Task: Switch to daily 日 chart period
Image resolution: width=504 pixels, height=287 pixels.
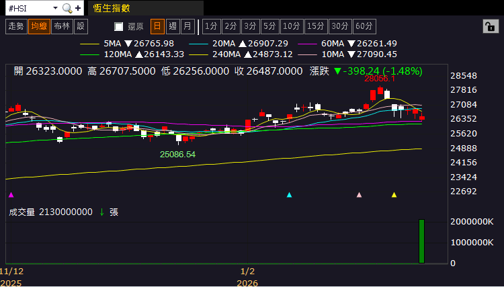Action: coord(157,26)
